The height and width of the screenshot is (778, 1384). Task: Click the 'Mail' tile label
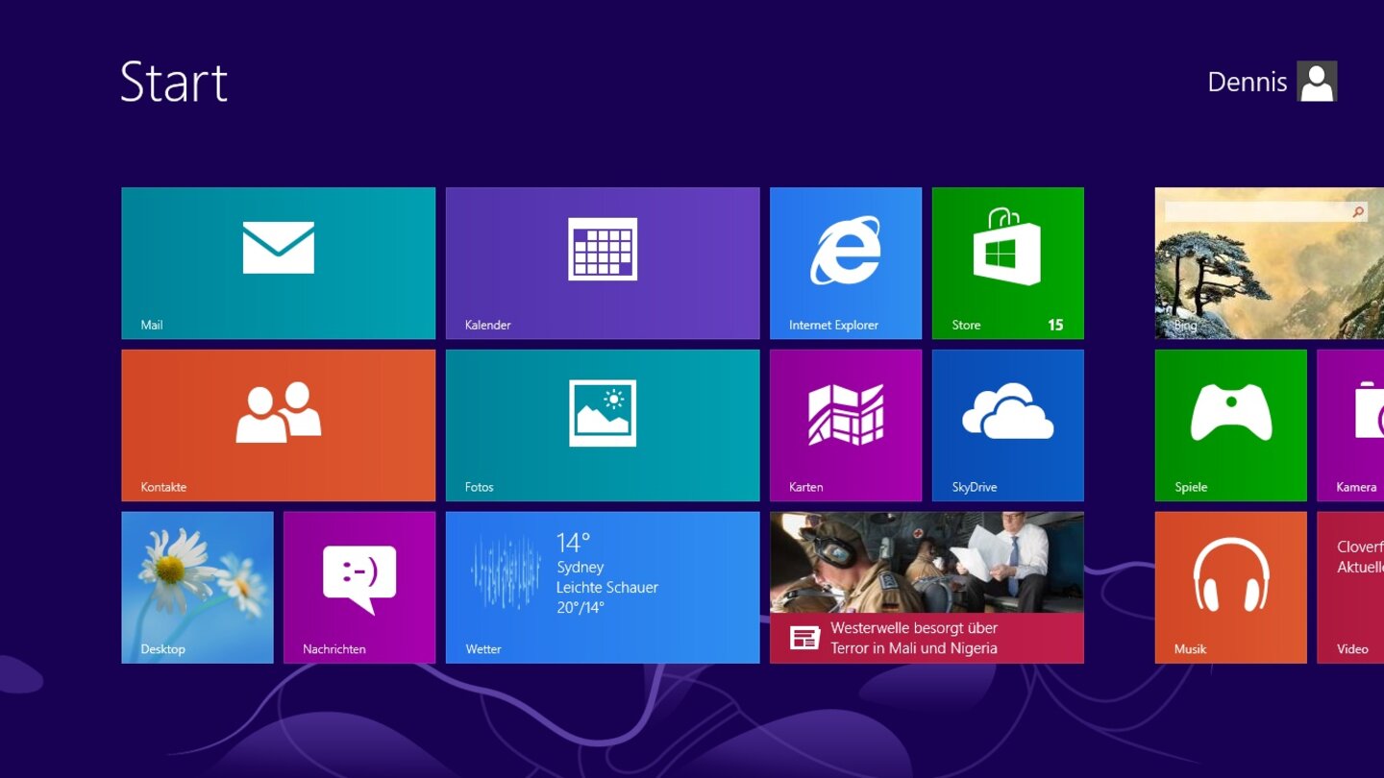152,325
